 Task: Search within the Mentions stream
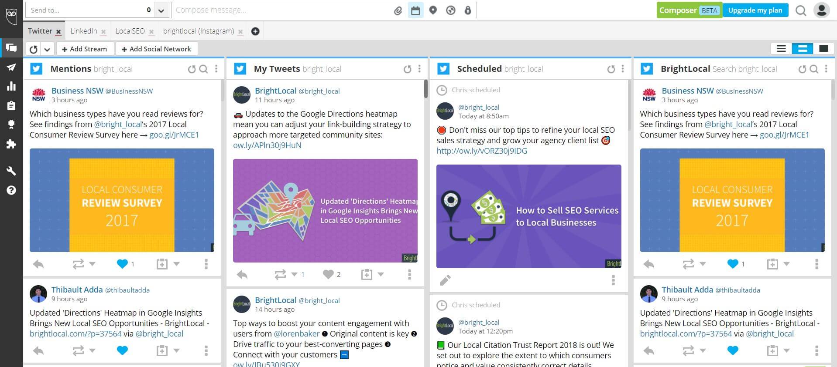[203, 69]
